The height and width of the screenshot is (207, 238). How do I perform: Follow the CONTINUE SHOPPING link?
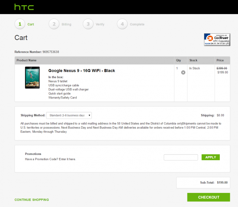pyautogui.click(x=32, y=200)
